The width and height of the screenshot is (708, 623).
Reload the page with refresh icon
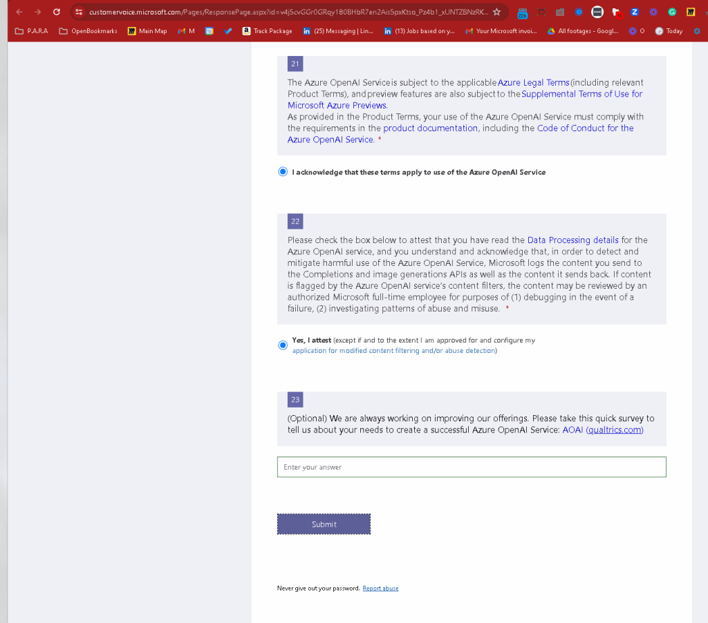click(57, 12)
